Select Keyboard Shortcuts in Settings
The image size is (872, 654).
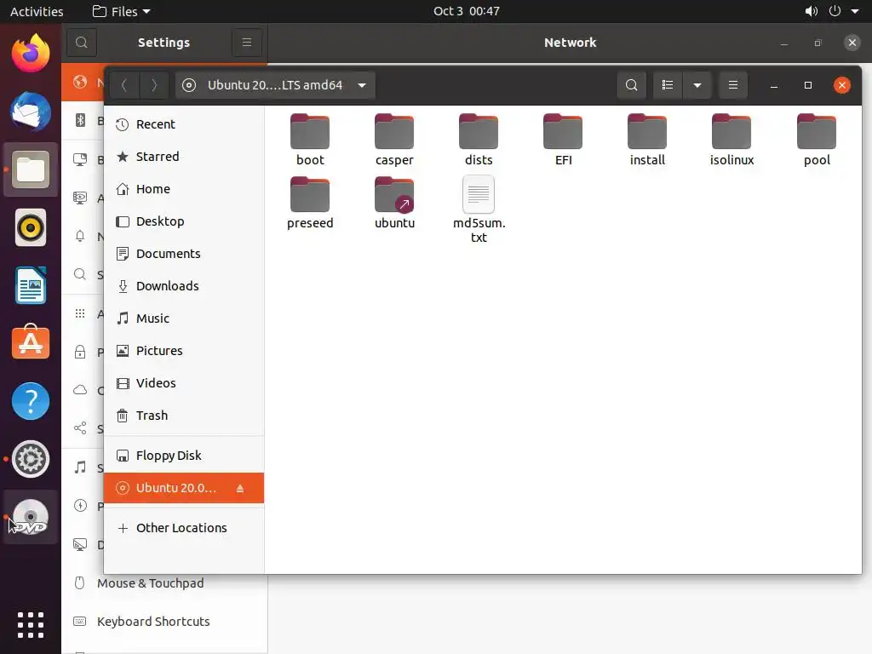tap(164, 621)
